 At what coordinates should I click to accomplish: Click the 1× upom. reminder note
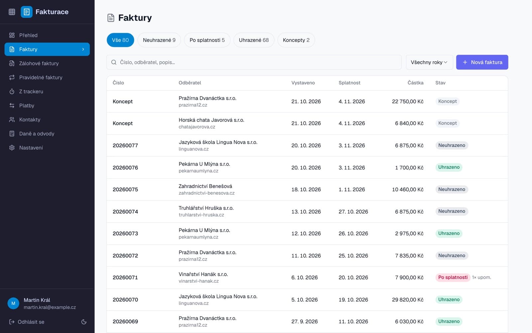pos(481,277)
